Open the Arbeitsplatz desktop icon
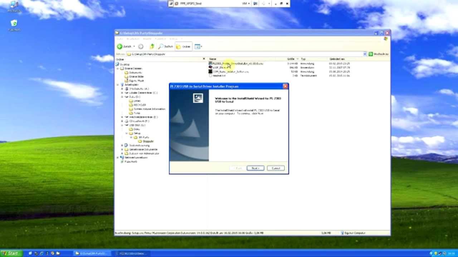The width and height of the screenshot is (458, 257). [14, 7]
